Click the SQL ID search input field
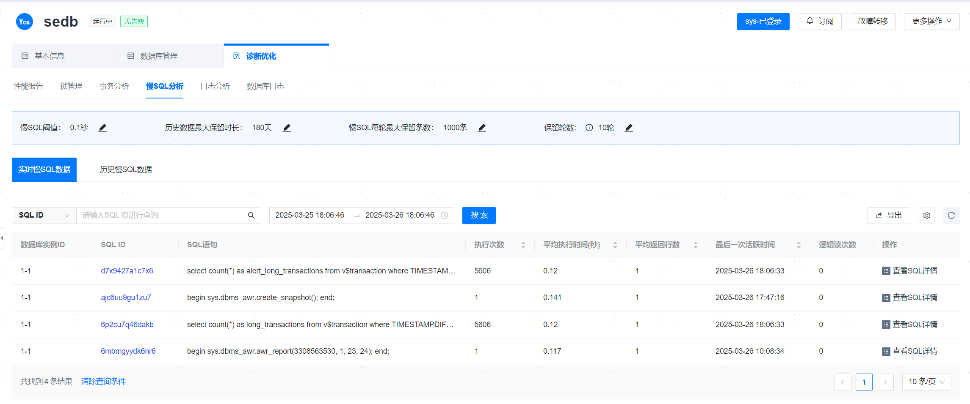Screen dimensions: 970x404 (x=161, y=216)
